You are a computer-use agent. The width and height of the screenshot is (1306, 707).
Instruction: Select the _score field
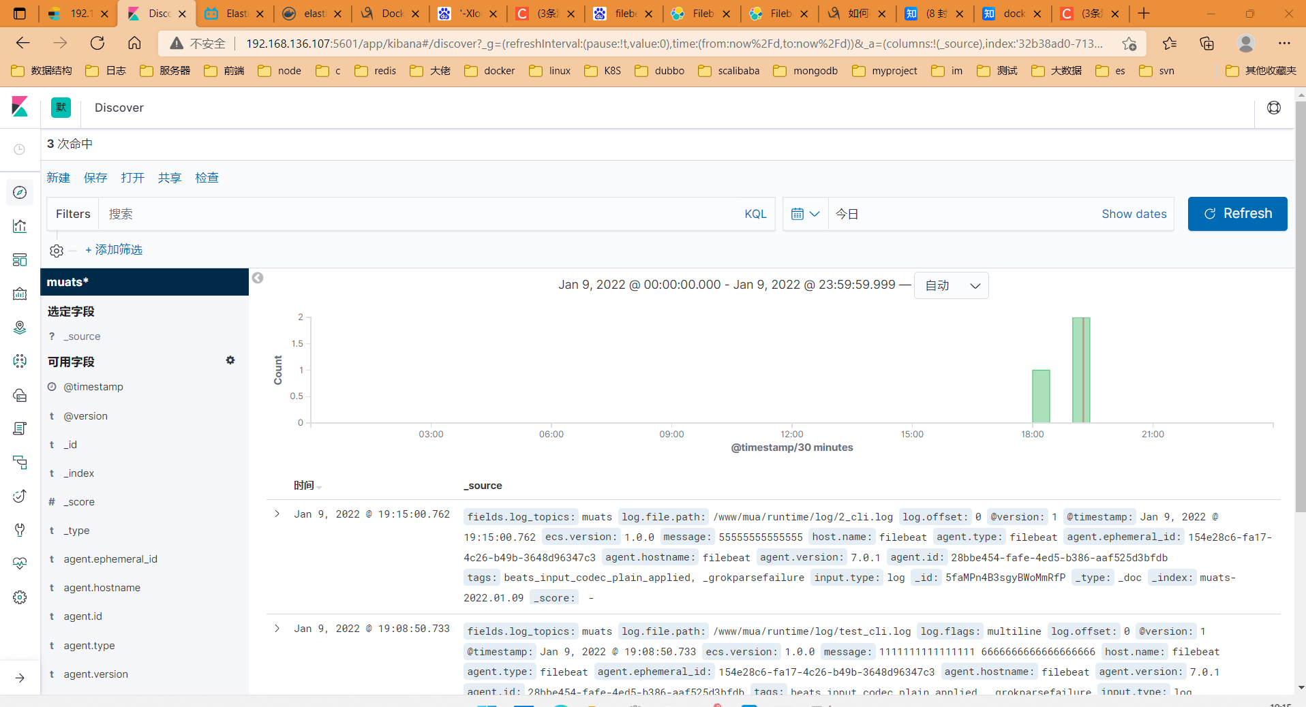(x=79, y=502)
